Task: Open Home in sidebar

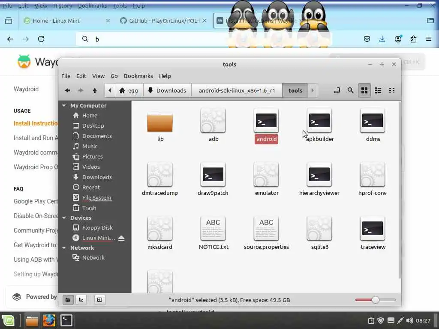Action: [x=90, y=115]
